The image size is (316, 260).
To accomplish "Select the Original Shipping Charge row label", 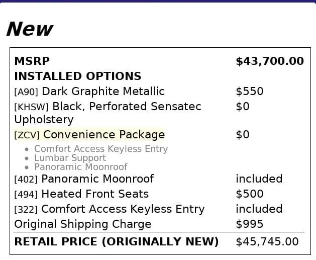I will pos(82,224).
